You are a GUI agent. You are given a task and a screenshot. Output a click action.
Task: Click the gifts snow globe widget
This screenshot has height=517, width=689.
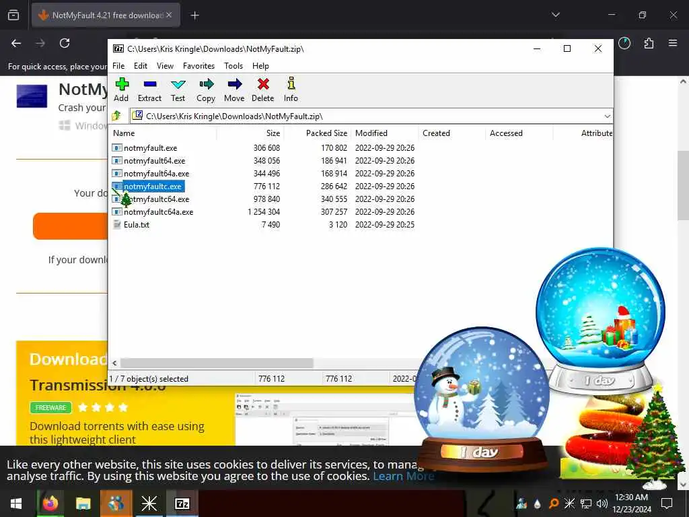[x=600, y=320]
